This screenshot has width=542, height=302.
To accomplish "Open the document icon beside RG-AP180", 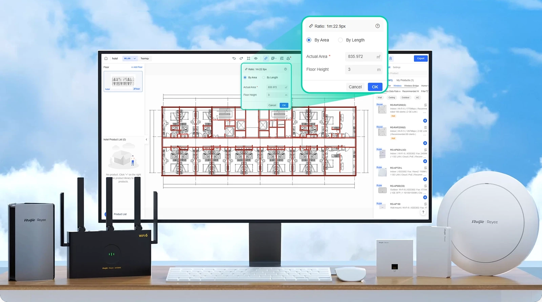I will click(x=426, y=204).
